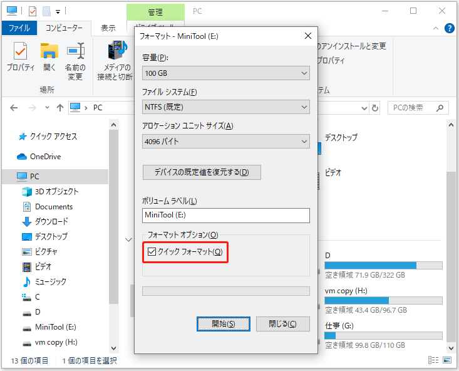Click the up one level arrow
Screen dimensions: 459x371
point(60,108)
